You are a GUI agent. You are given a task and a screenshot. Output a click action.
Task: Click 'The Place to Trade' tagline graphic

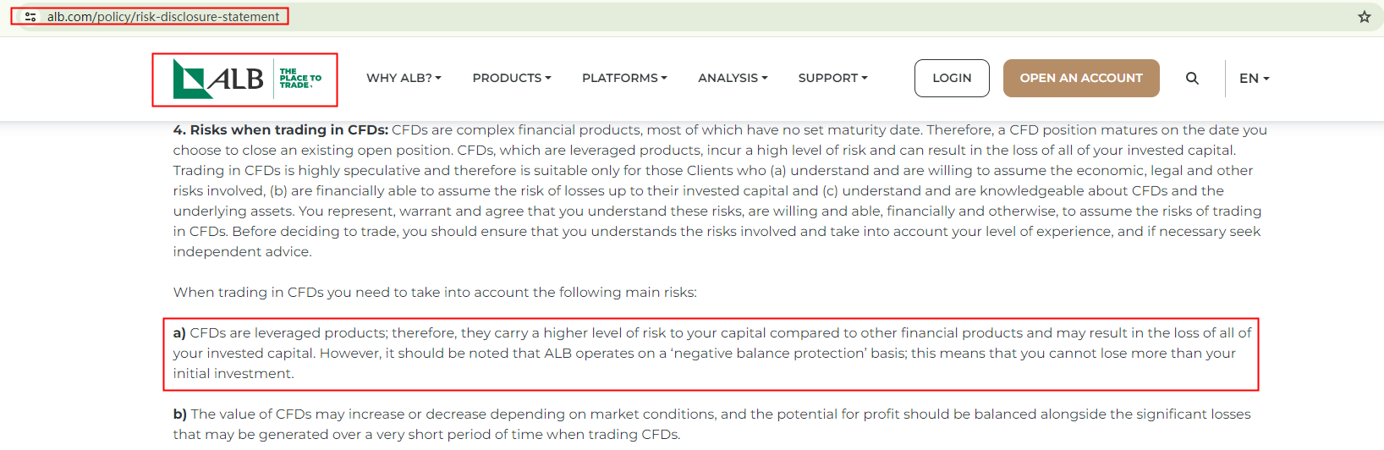pyautogui.click(x=300, y=79)
